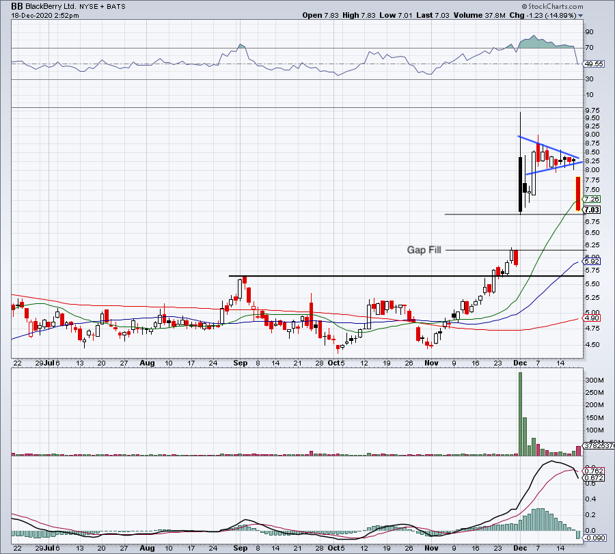Click the 9.00 price axis label

592,135
